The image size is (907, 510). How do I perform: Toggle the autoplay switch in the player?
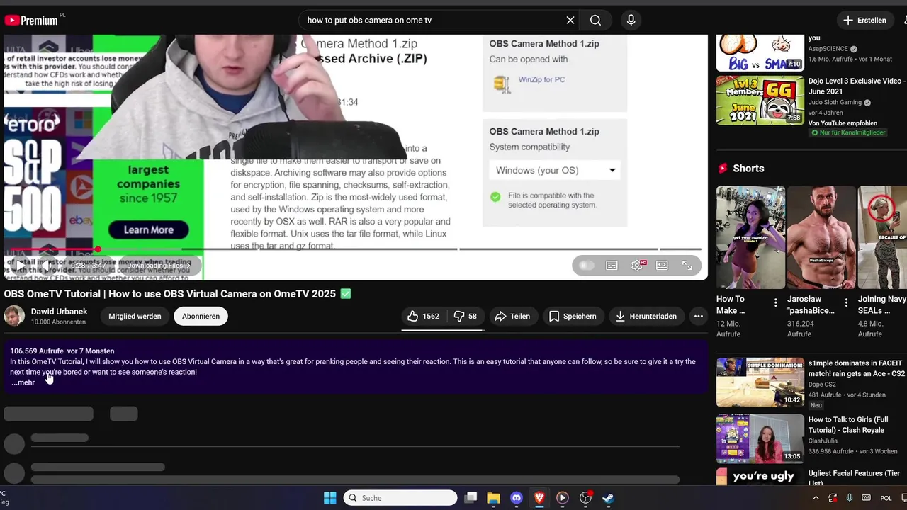coord(585,266)
